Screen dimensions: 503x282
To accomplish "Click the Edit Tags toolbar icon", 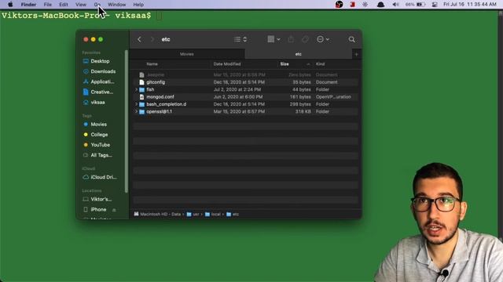I will click(305, 39).
